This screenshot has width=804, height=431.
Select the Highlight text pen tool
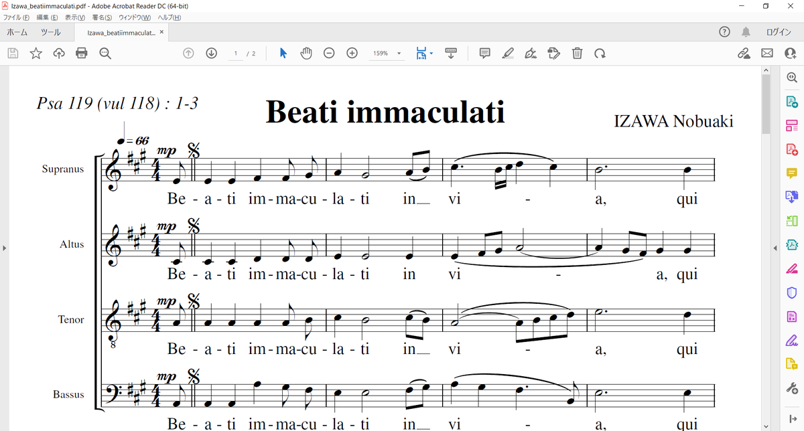tap(508, 54)
